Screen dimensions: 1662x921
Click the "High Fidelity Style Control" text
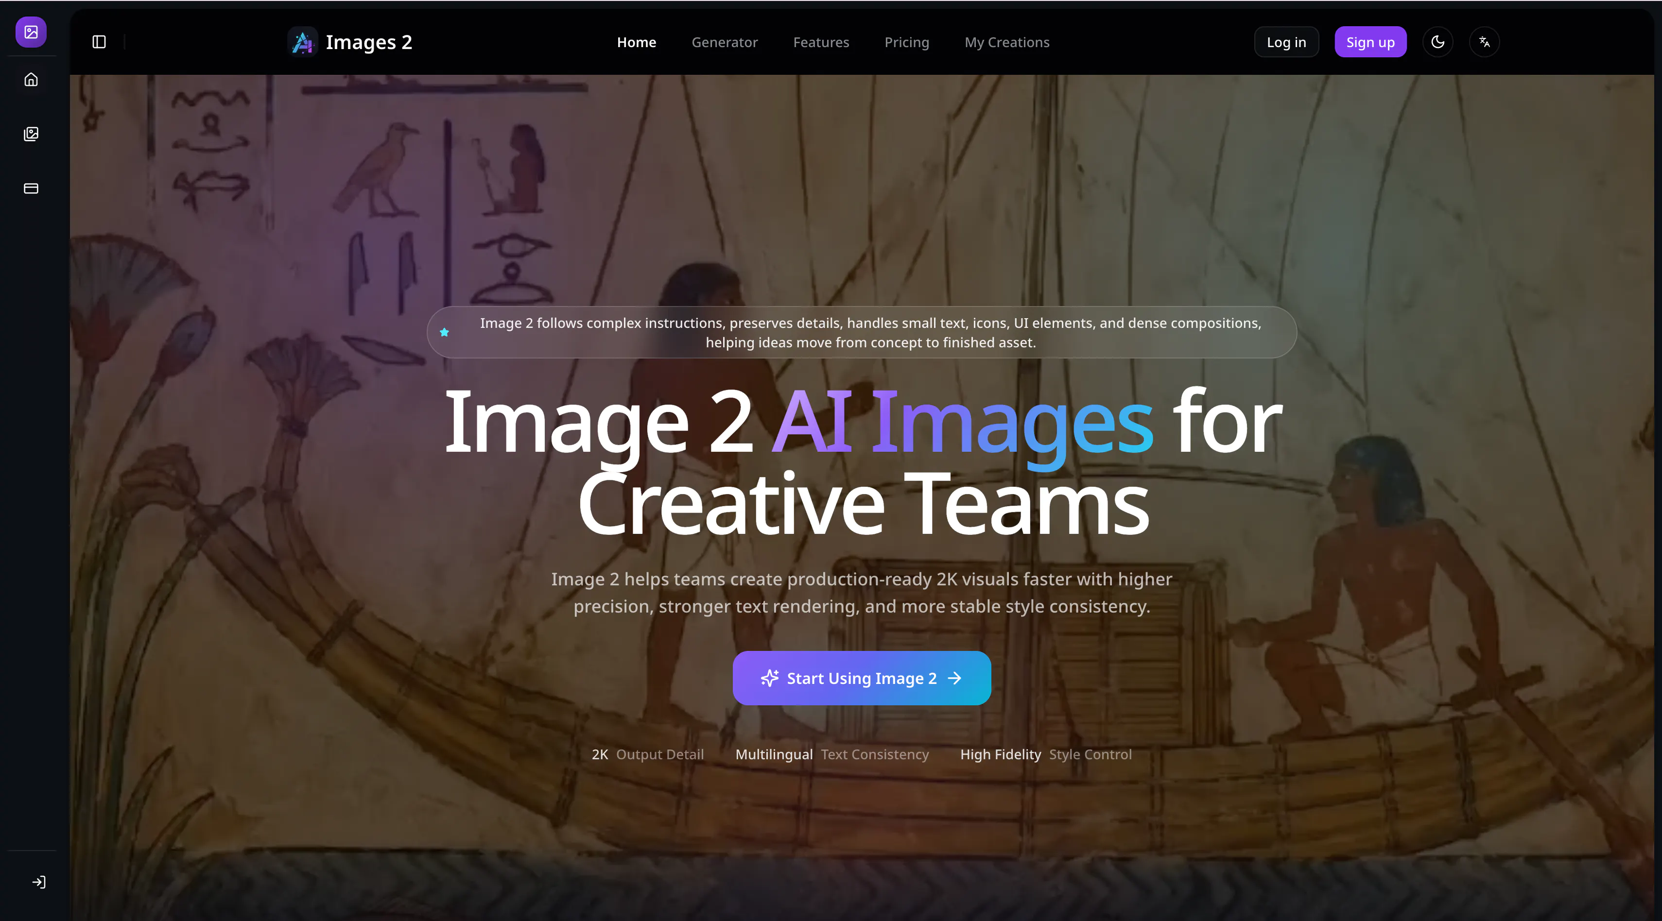[x=1046, y=754]
